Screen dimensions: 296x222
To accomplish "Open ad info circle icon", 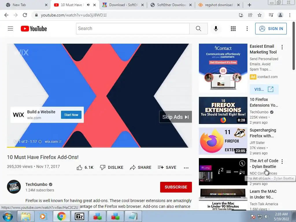I will 40,142.
